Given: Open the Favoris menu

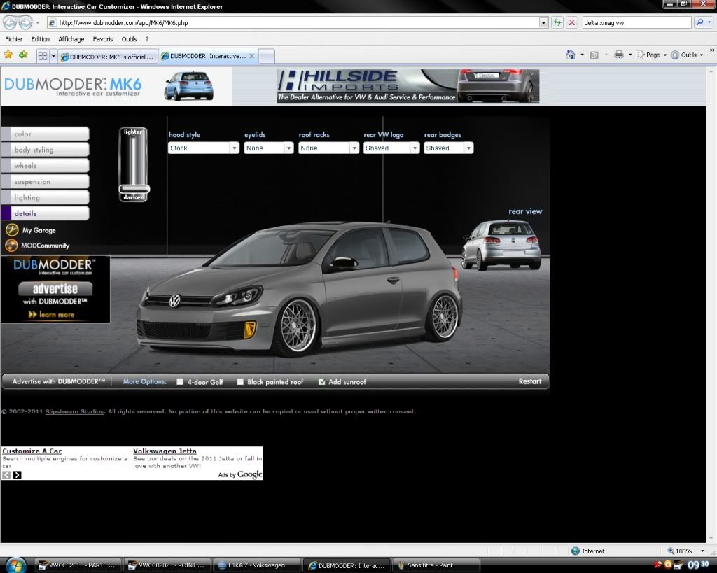Looking at the screenshot, I should (x=103, y=39).
